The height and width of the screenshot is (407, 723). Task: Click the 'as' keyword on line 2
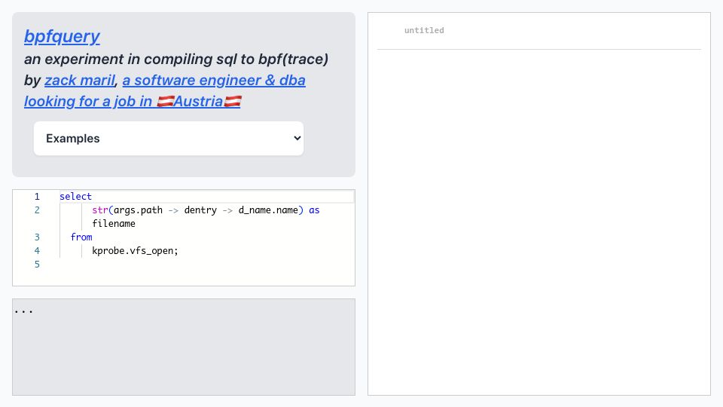pos(314,210)
